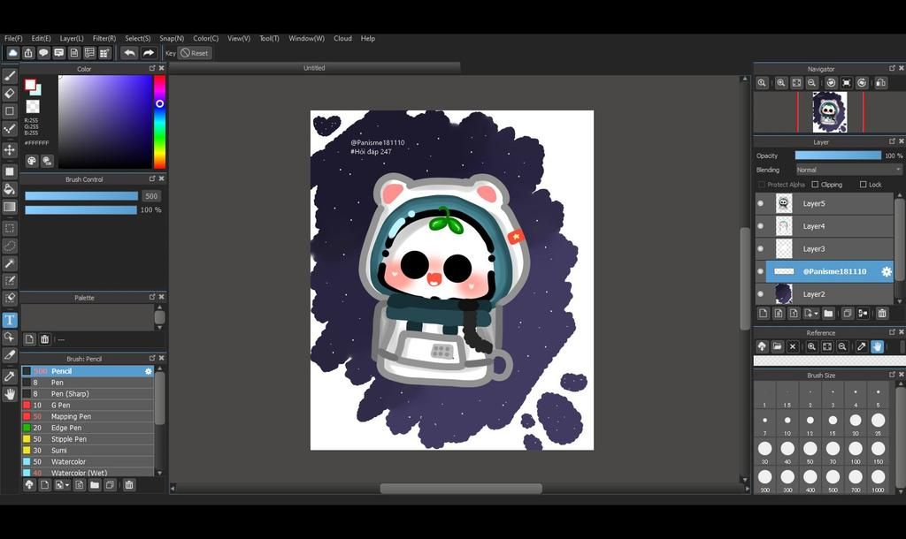Click the foreground color swatch
This screenshot has height=539, width=906.
30,85
